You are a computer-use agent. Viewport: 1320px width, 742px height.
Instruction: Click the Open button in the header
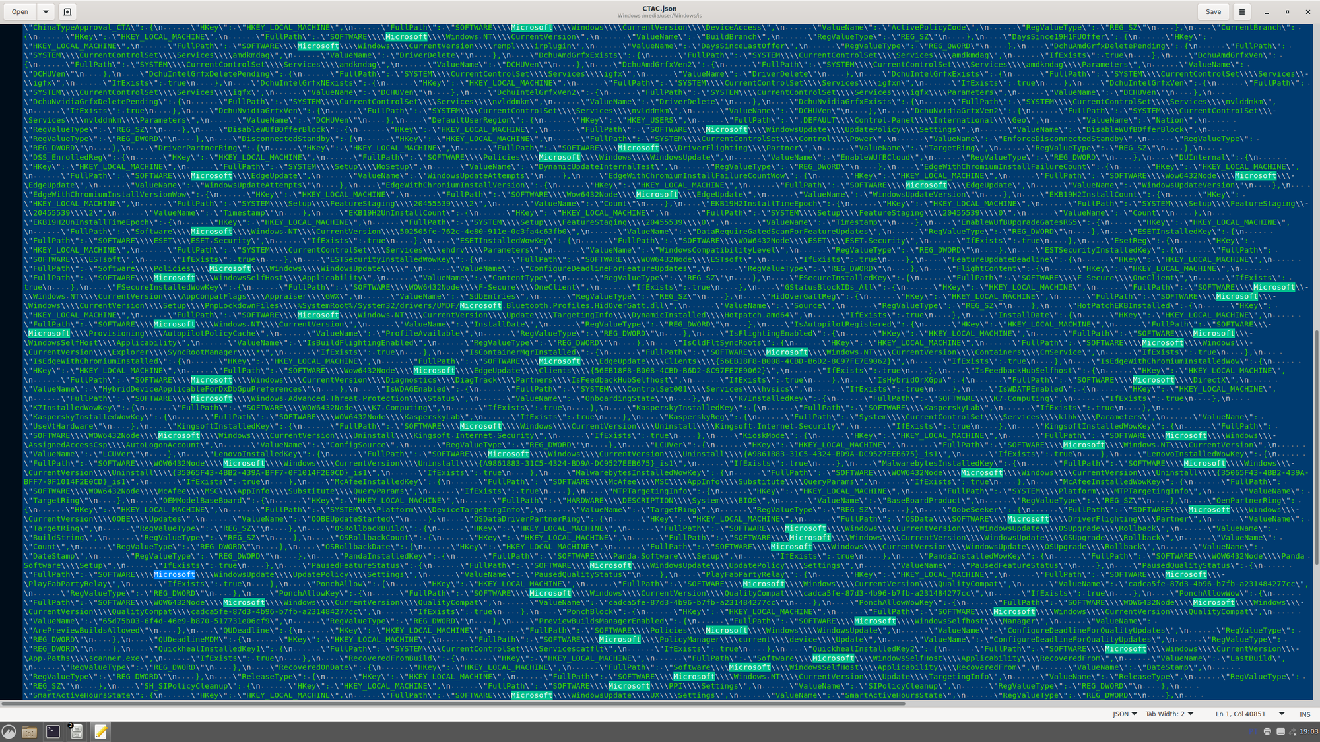click(x=20, y=12)
